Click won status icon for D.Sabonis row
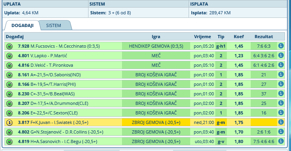This screenshot has height=151, width=291. tap(9, 75)
